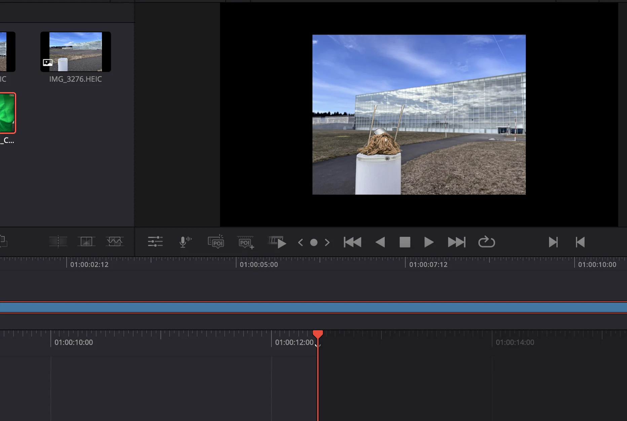This screenshot has width=627, height=421.
Task: Click 01:00:02:12 on the upper timeline ruler
Action: 89,265
